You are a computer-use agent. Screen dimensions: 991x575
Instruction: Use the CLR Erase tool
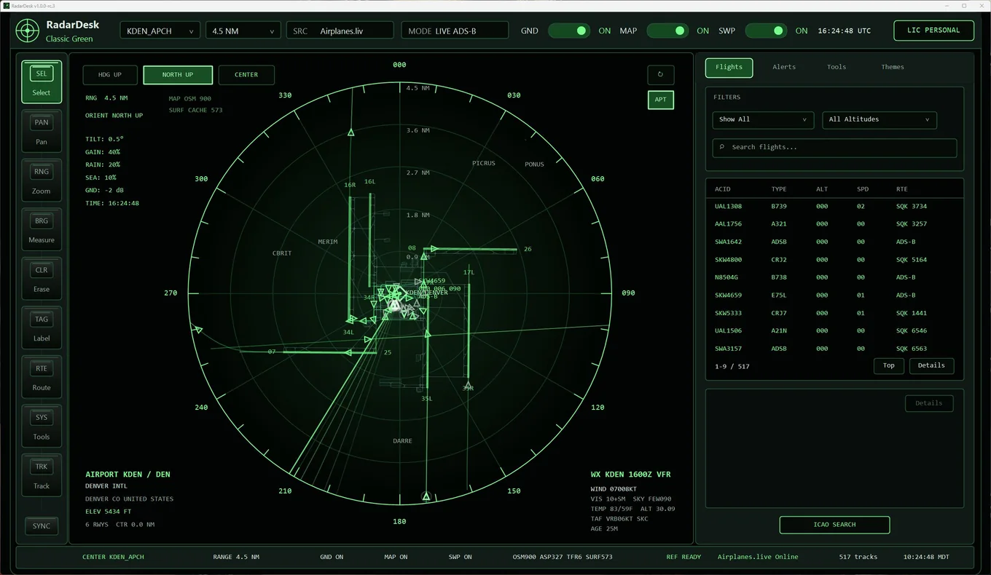[42, 279]
